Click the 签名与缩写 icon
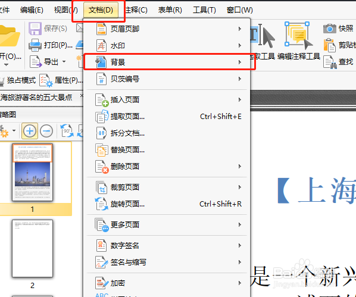 coord(101,262)
